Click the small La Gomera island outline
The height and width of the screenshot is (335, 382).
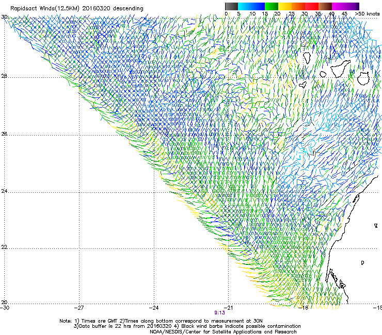point(323,74)
